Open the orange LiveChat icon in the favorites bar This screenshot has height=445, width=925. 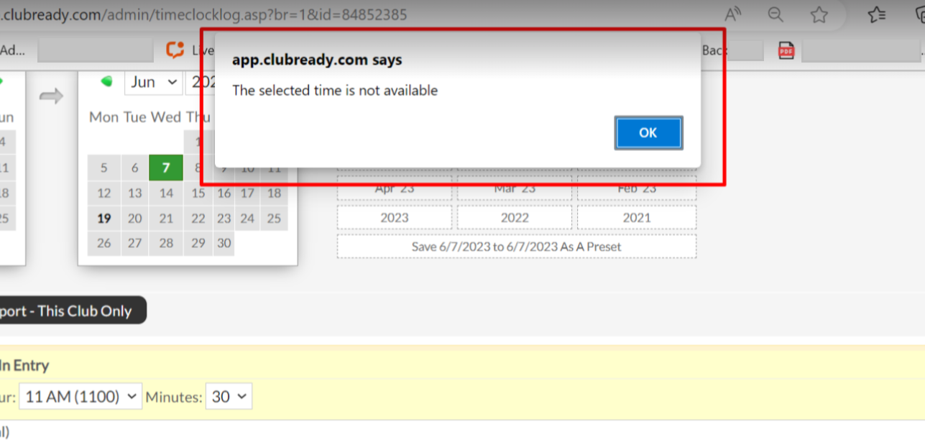175,50
